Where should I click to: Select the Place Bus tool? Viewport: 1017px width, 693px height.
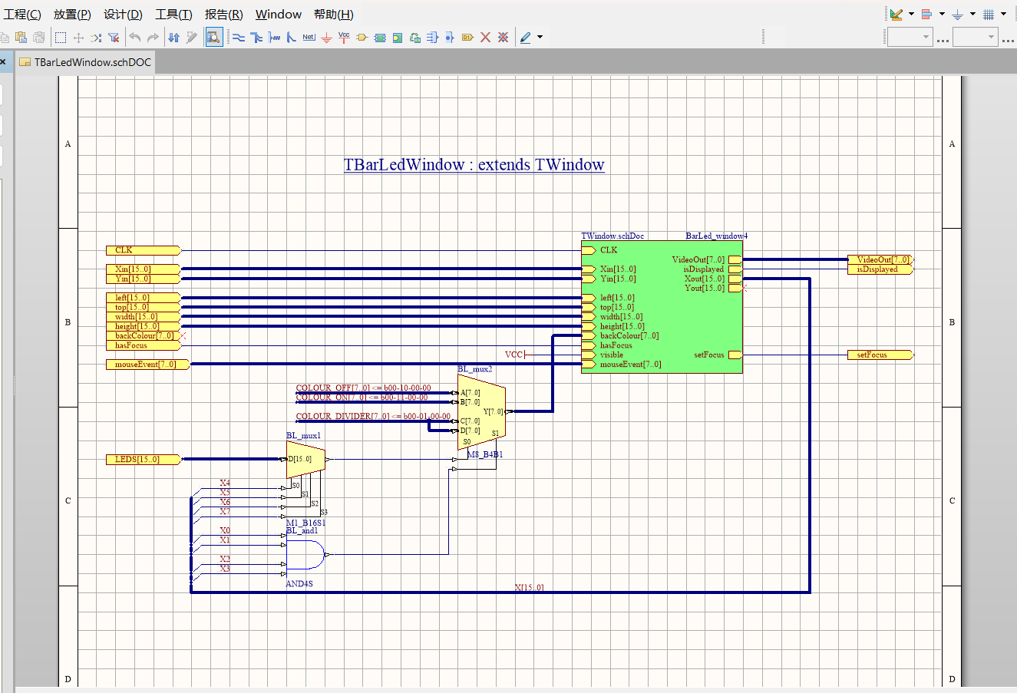tap(256, 36)
